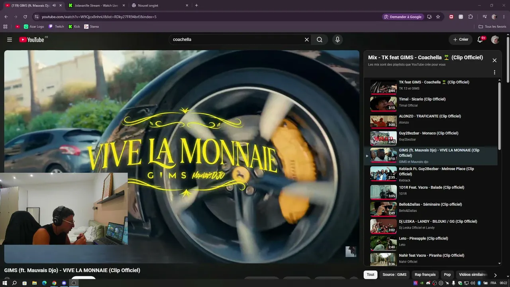
Task: Clear the coachella search query
Action: pos(307,39)
